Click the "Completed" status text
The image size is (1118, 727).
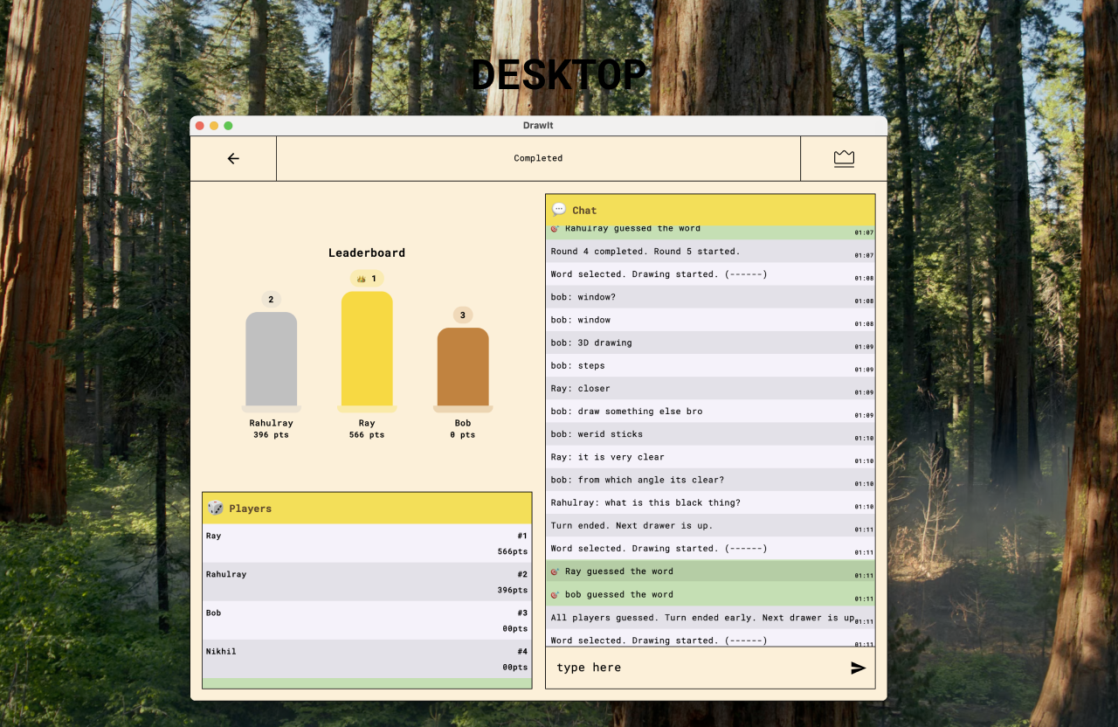tap(538, 158)
